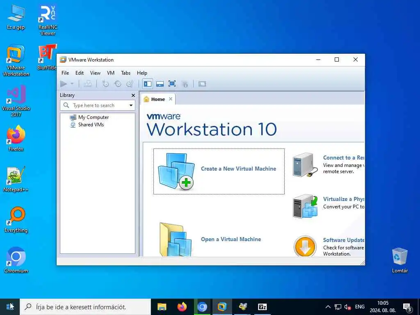420x315 pixels.
Task: Open the File menu
Action: (65, 73)
